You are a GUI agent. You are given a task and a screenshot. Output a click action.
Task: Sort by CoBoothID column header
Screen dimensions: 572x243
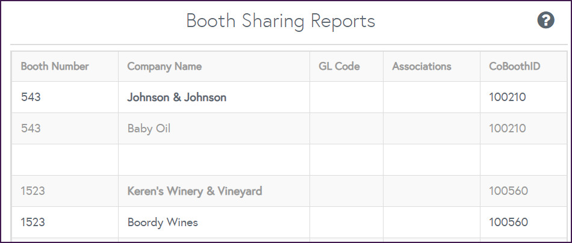(x=514, y=66)
